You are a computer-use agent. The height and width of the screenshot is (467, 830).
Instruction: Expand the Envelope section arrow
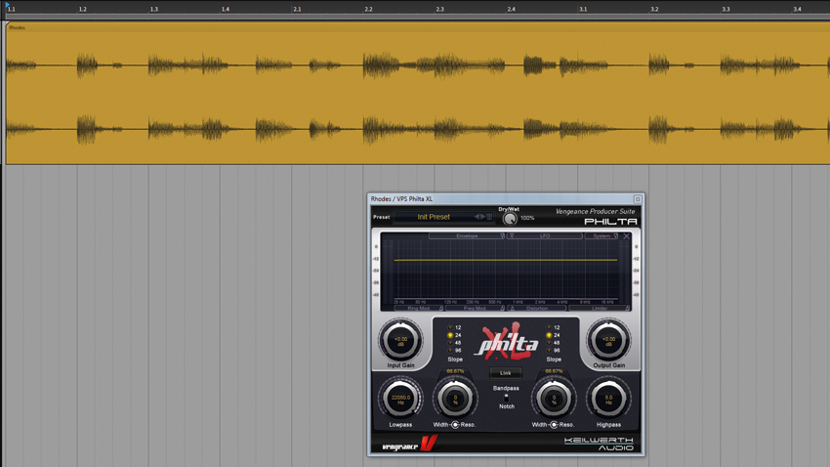(502, 235)
